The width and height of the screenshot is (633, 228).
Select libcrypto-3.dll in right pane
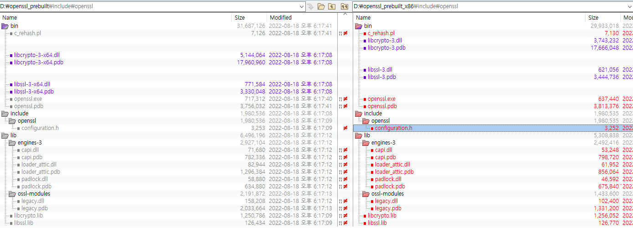pos(385,41)
